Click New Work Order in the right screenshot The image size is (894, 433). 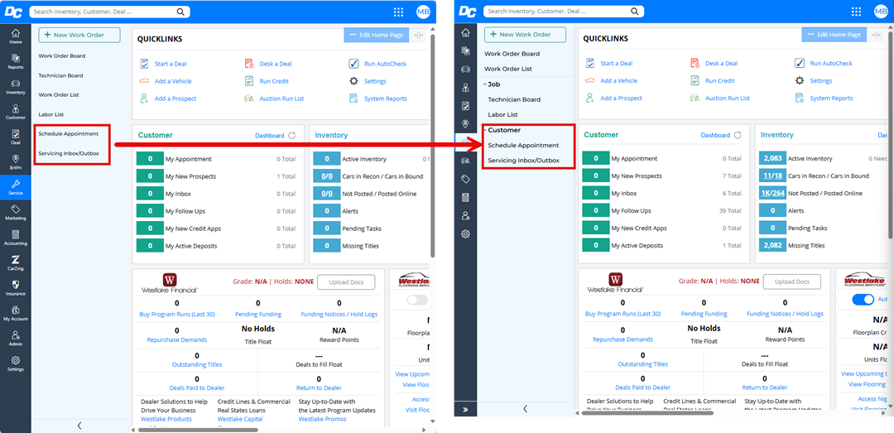[525, 34]
